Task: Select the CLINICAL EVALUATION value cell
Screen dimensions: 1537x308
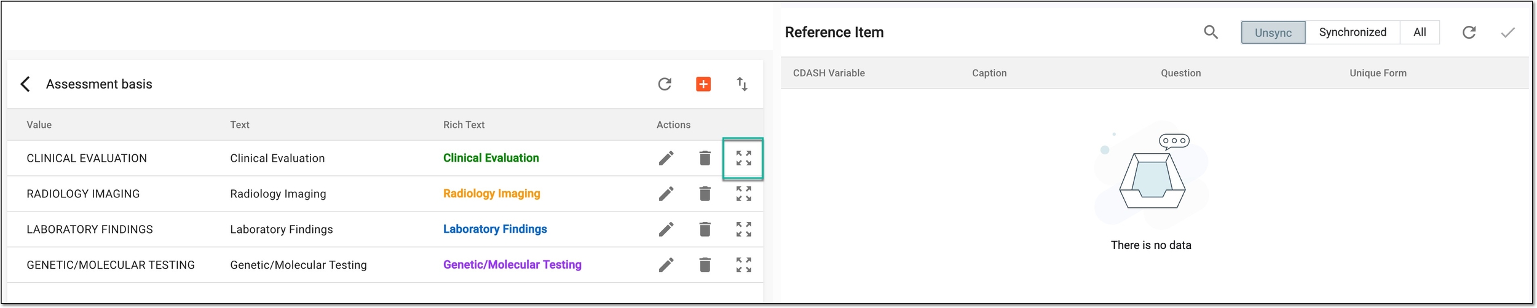Action: (x=87, y=159)
